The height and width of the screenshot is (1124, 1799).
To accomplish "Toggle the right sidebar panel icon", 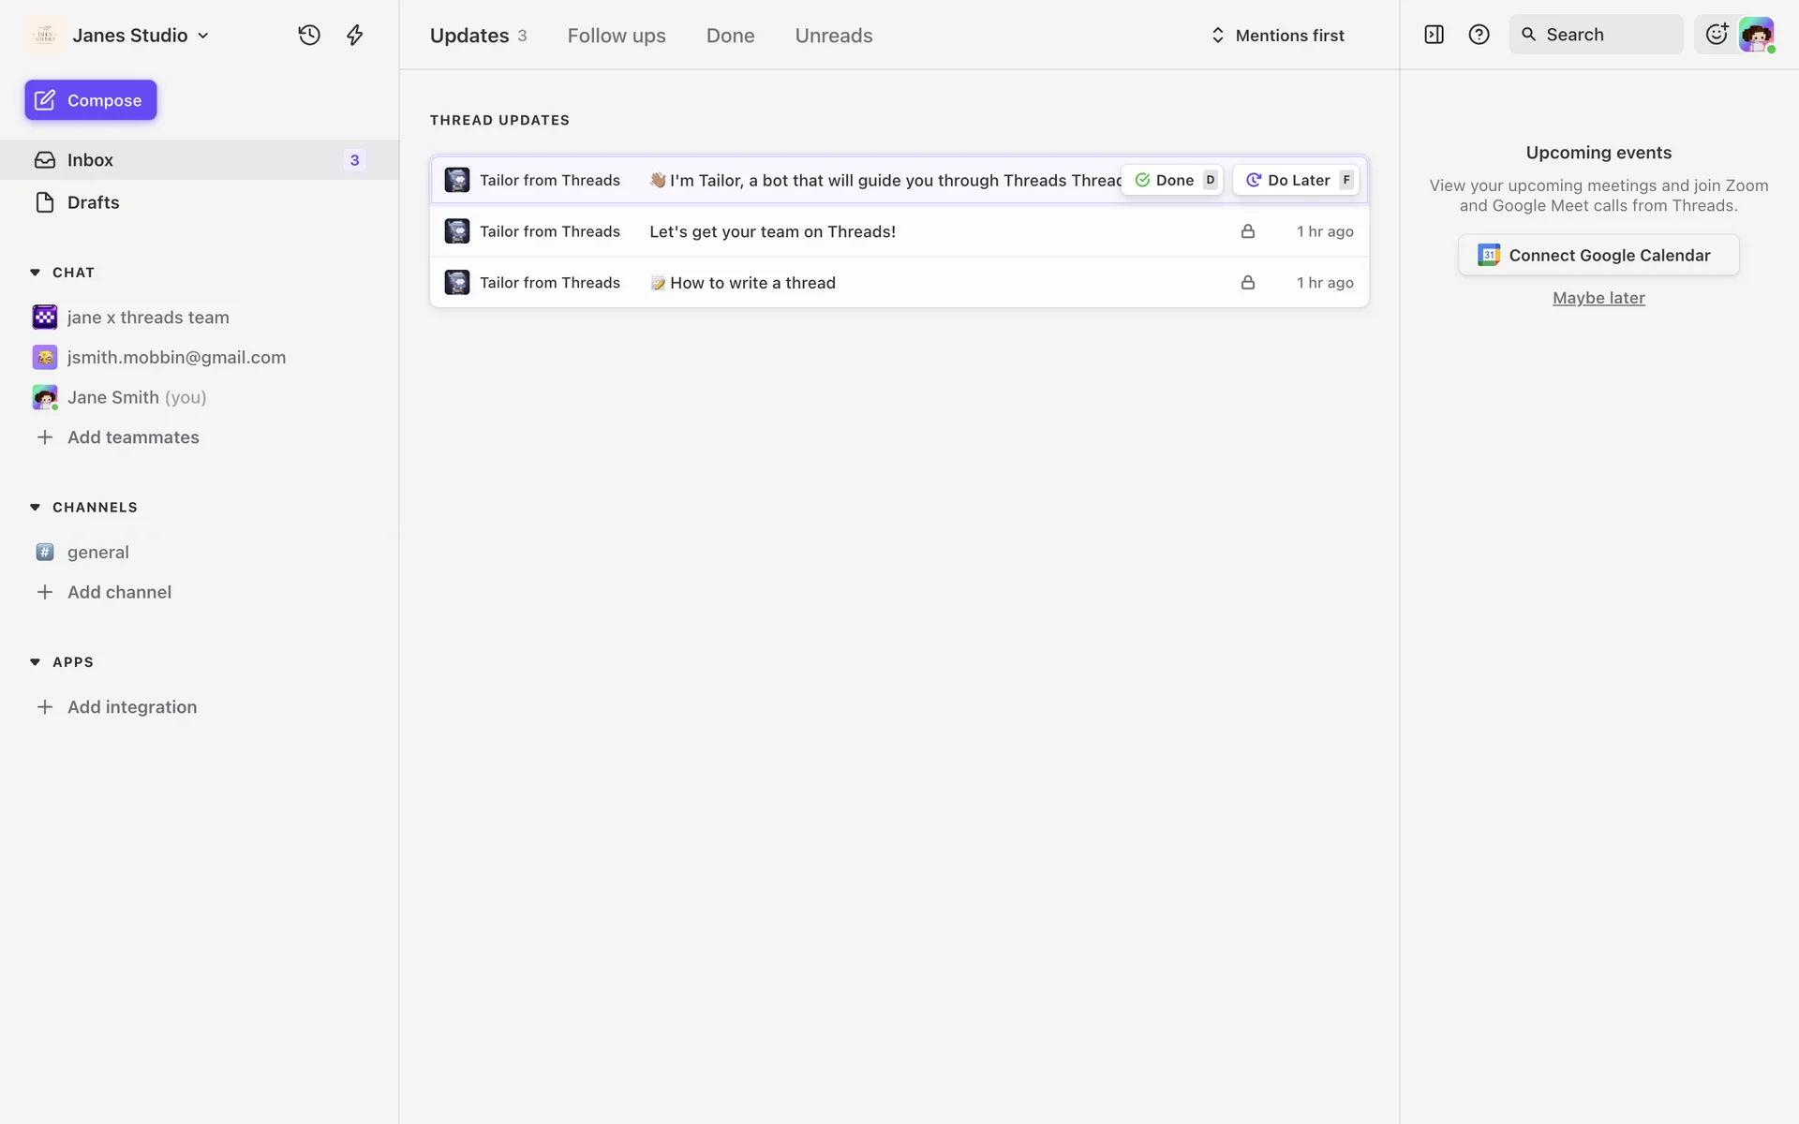I will [1434, 35].
